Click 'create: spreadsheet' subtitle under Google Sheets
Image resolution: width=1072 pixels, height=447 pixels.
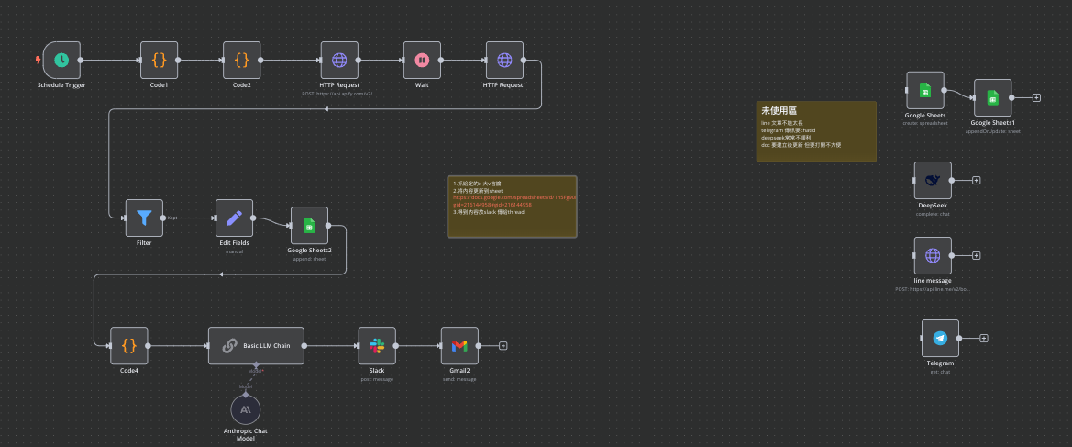925,123
